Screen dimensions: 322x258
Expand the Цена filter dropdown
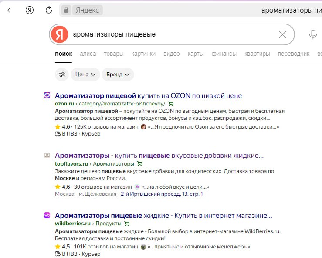point(85,75)
